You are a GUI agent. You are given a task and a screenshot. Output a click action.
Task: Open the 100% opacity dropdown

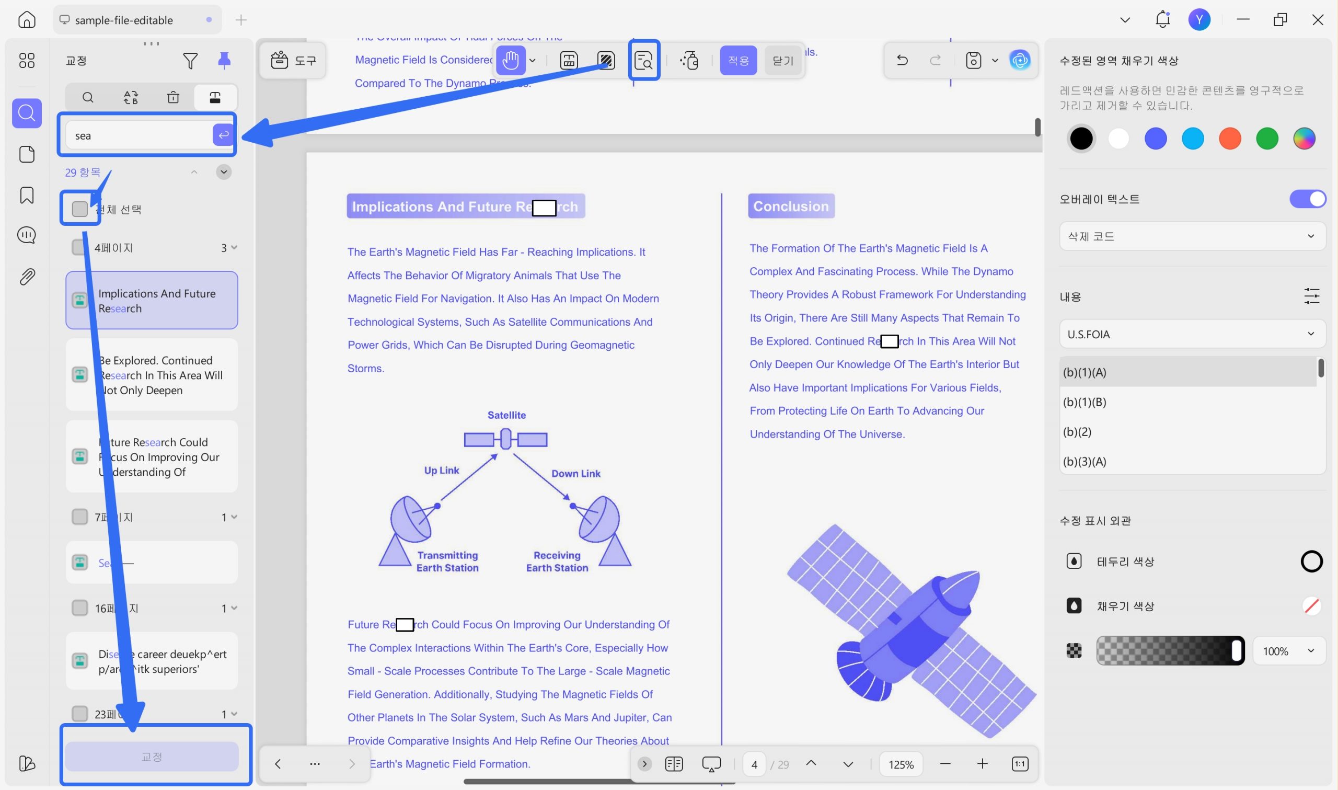1288,650
